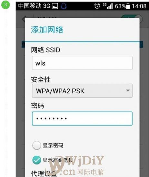Tap the 代理设置 label

[44, 173]
